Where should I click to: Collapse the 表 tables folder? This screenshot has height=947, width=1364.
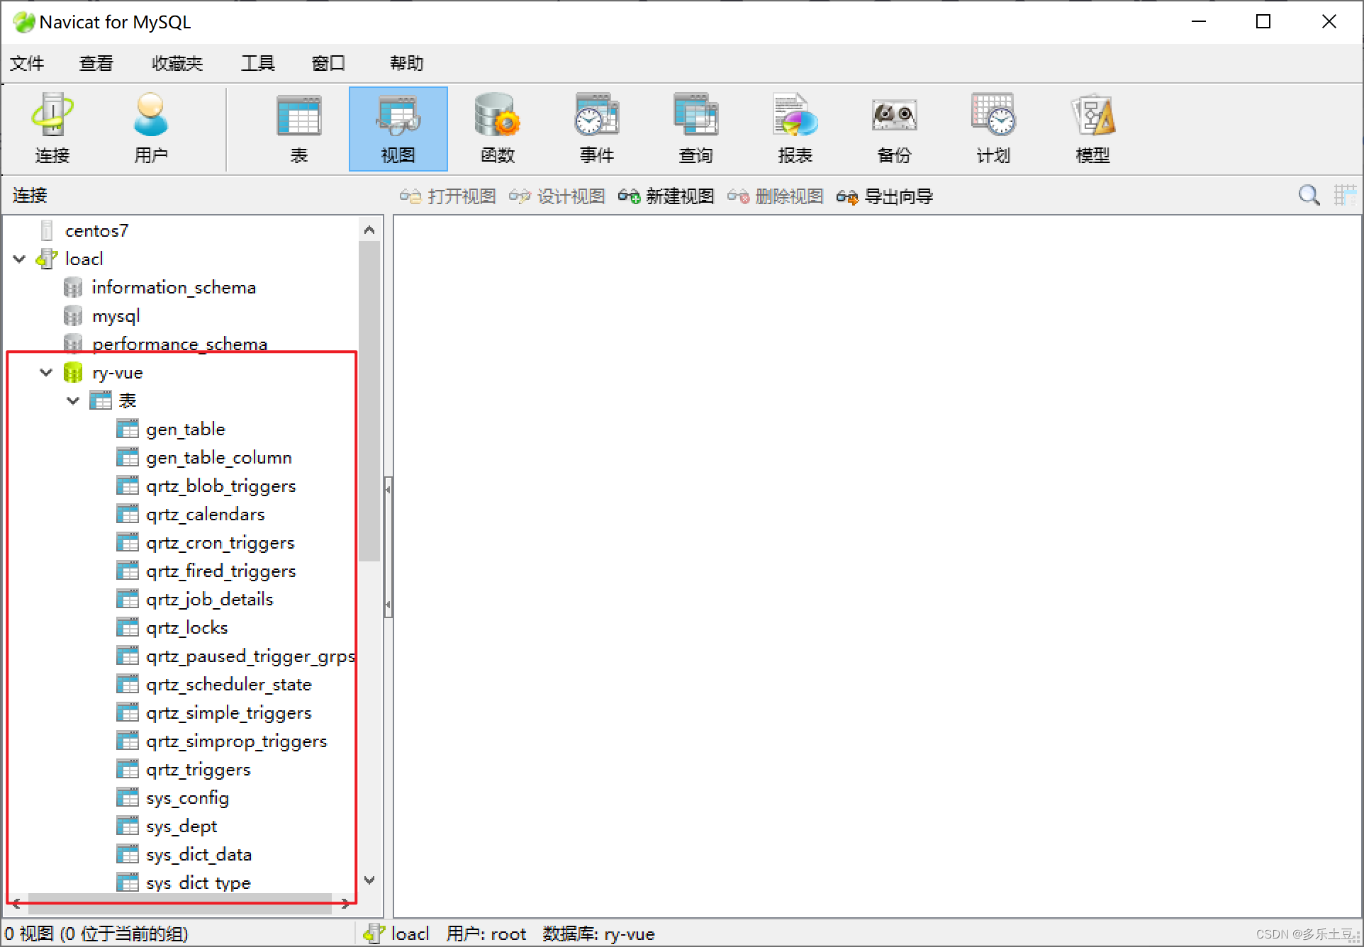73,401
